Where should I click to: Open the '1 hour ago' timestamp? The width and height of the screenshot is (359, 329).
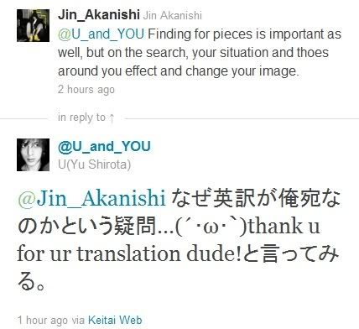point(43,320)
